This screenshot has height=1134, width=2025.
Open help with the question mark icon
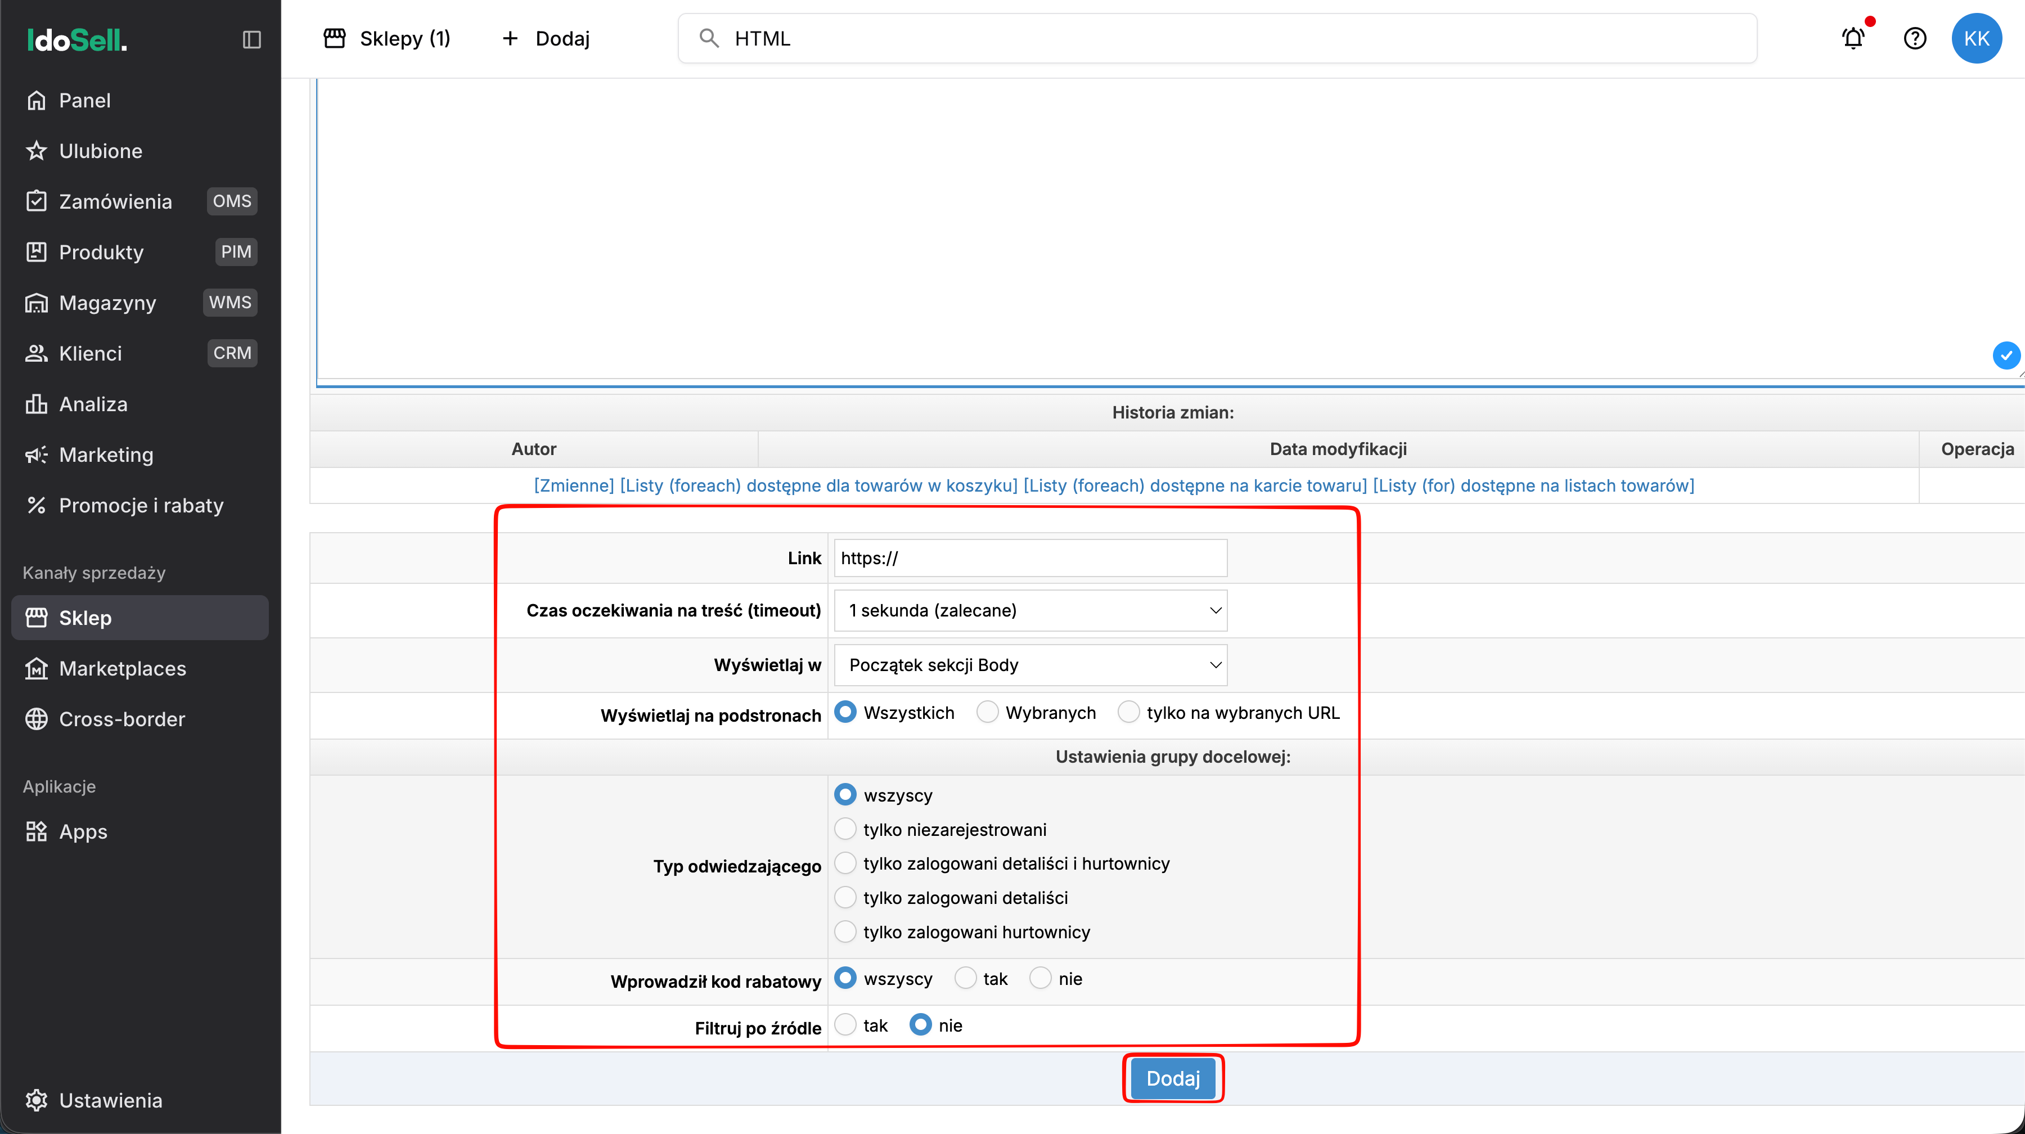tap(1915, 38)
